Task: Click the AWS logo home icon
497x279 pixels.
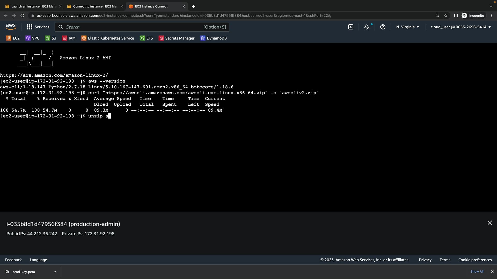Action: pyautogui.click(x=11, y=27)
